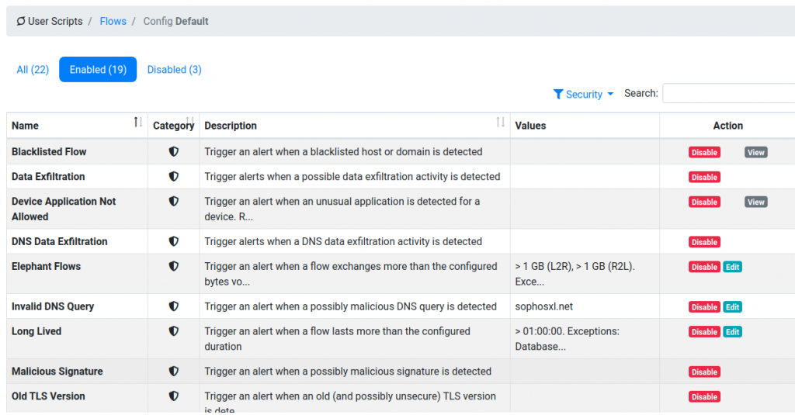The image size is (795, 415).
Task: Click the shield icon for Malicious Signature
Action: tap(173, 371)
